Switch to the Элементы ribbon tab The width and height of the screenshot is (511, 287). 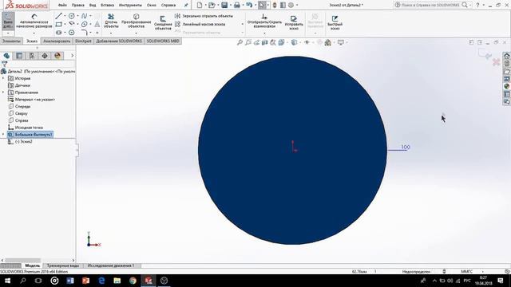[11, 41]
